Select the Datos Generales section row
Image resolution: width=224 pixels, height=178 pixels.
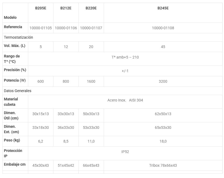click(x=18, y=91)
